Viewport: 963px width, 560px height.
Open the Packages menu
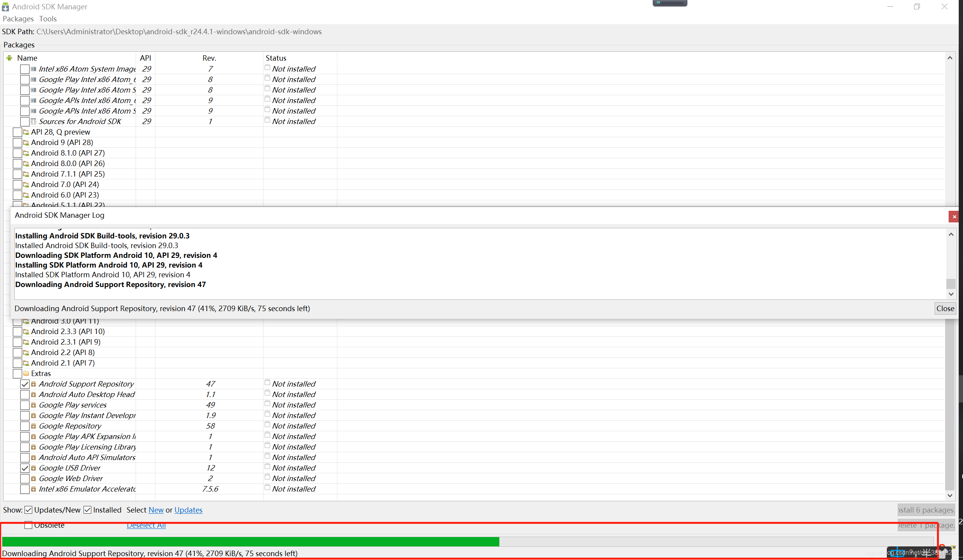[18, 19]
